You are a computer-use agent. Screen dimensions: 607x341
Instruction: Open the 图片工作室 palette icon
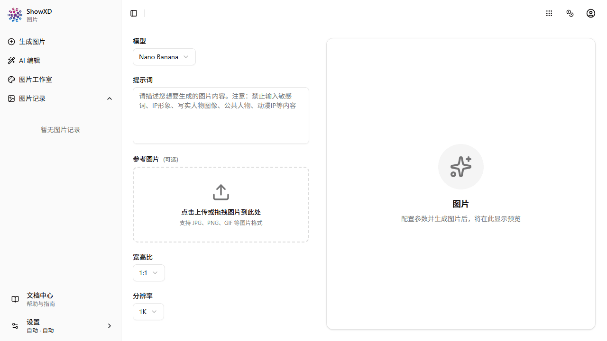11,80
